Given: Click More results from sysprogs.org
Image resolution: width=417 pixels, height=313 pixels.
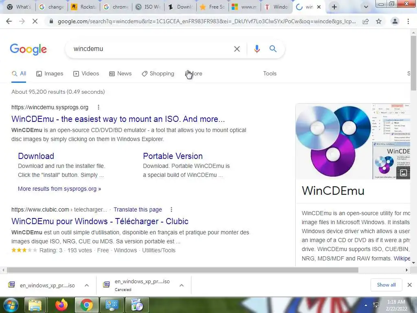Looking at the screenshot, I should pyautogui.click(x=59, y=189).
